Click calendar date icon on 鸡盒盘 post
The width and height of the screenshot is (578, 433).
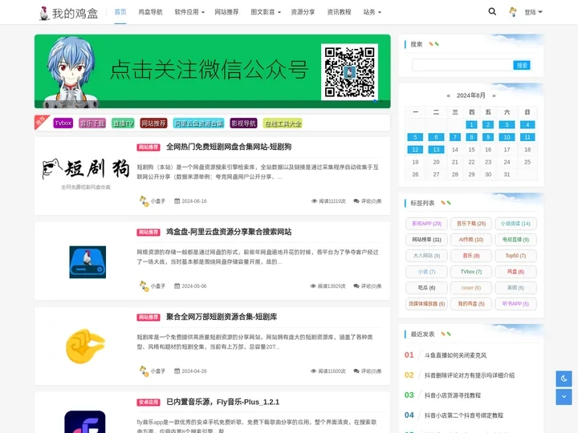(177, 286)
